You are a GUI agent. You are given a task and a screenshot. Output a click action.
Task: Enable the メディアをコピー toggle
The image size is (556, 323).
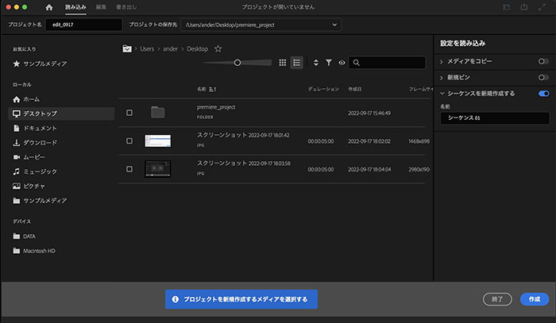[x=543, y=61]
